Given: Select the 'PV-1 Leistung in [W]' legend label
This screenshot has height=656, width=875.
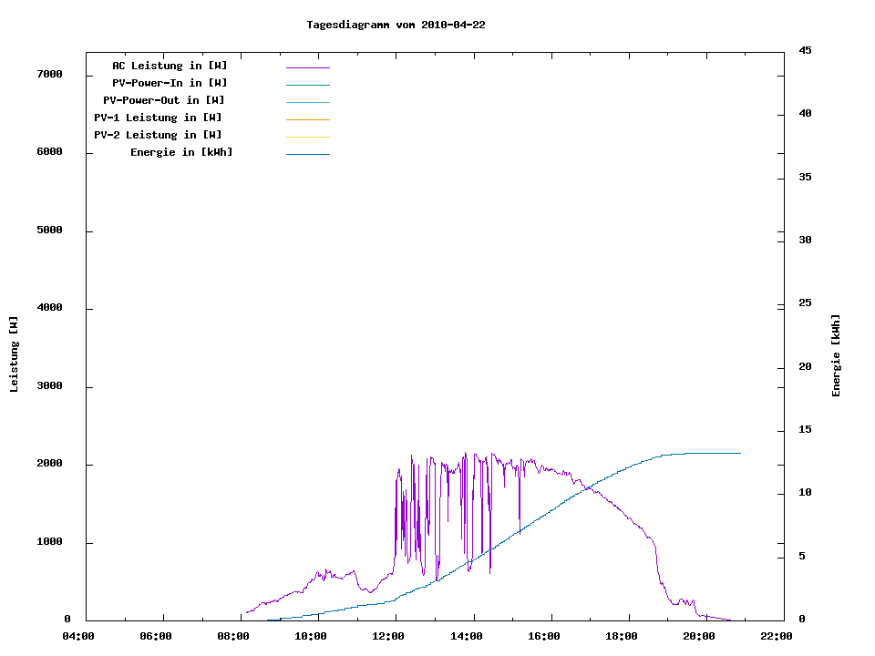Looking at the screenshot, I should pyautogui.click(x=158, y=118).
